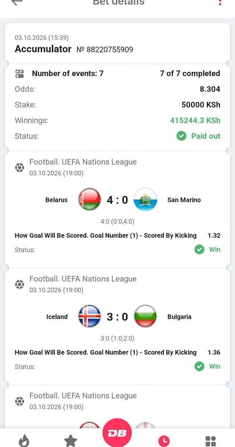Open the star favorites tab
The height and width of the screenshot is (447, 235).
click(x=70, y=441)
